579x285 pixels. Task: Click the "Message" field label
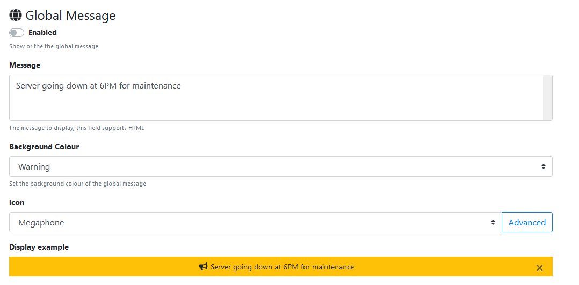pos(25,65)
